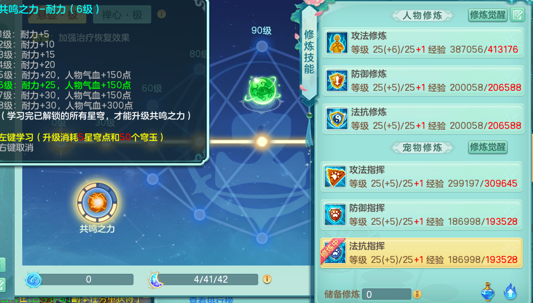533x303 pixels.
Task: Click the 攻法修炼 monk skill icon
Action: click(336, 43)
